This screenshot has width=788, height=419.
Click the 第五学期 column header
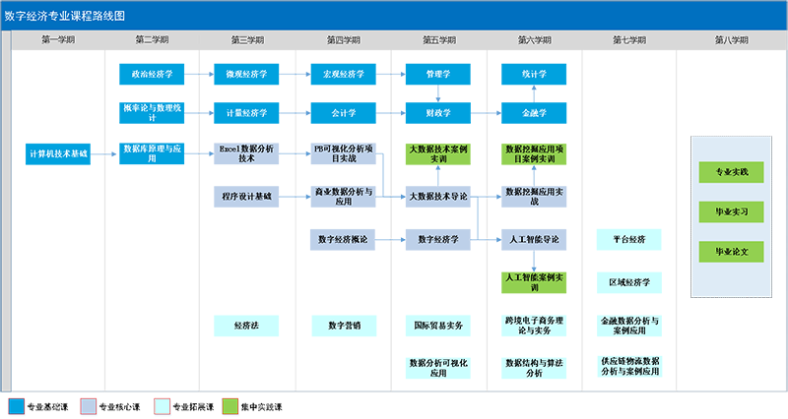[x=438, y=39]
